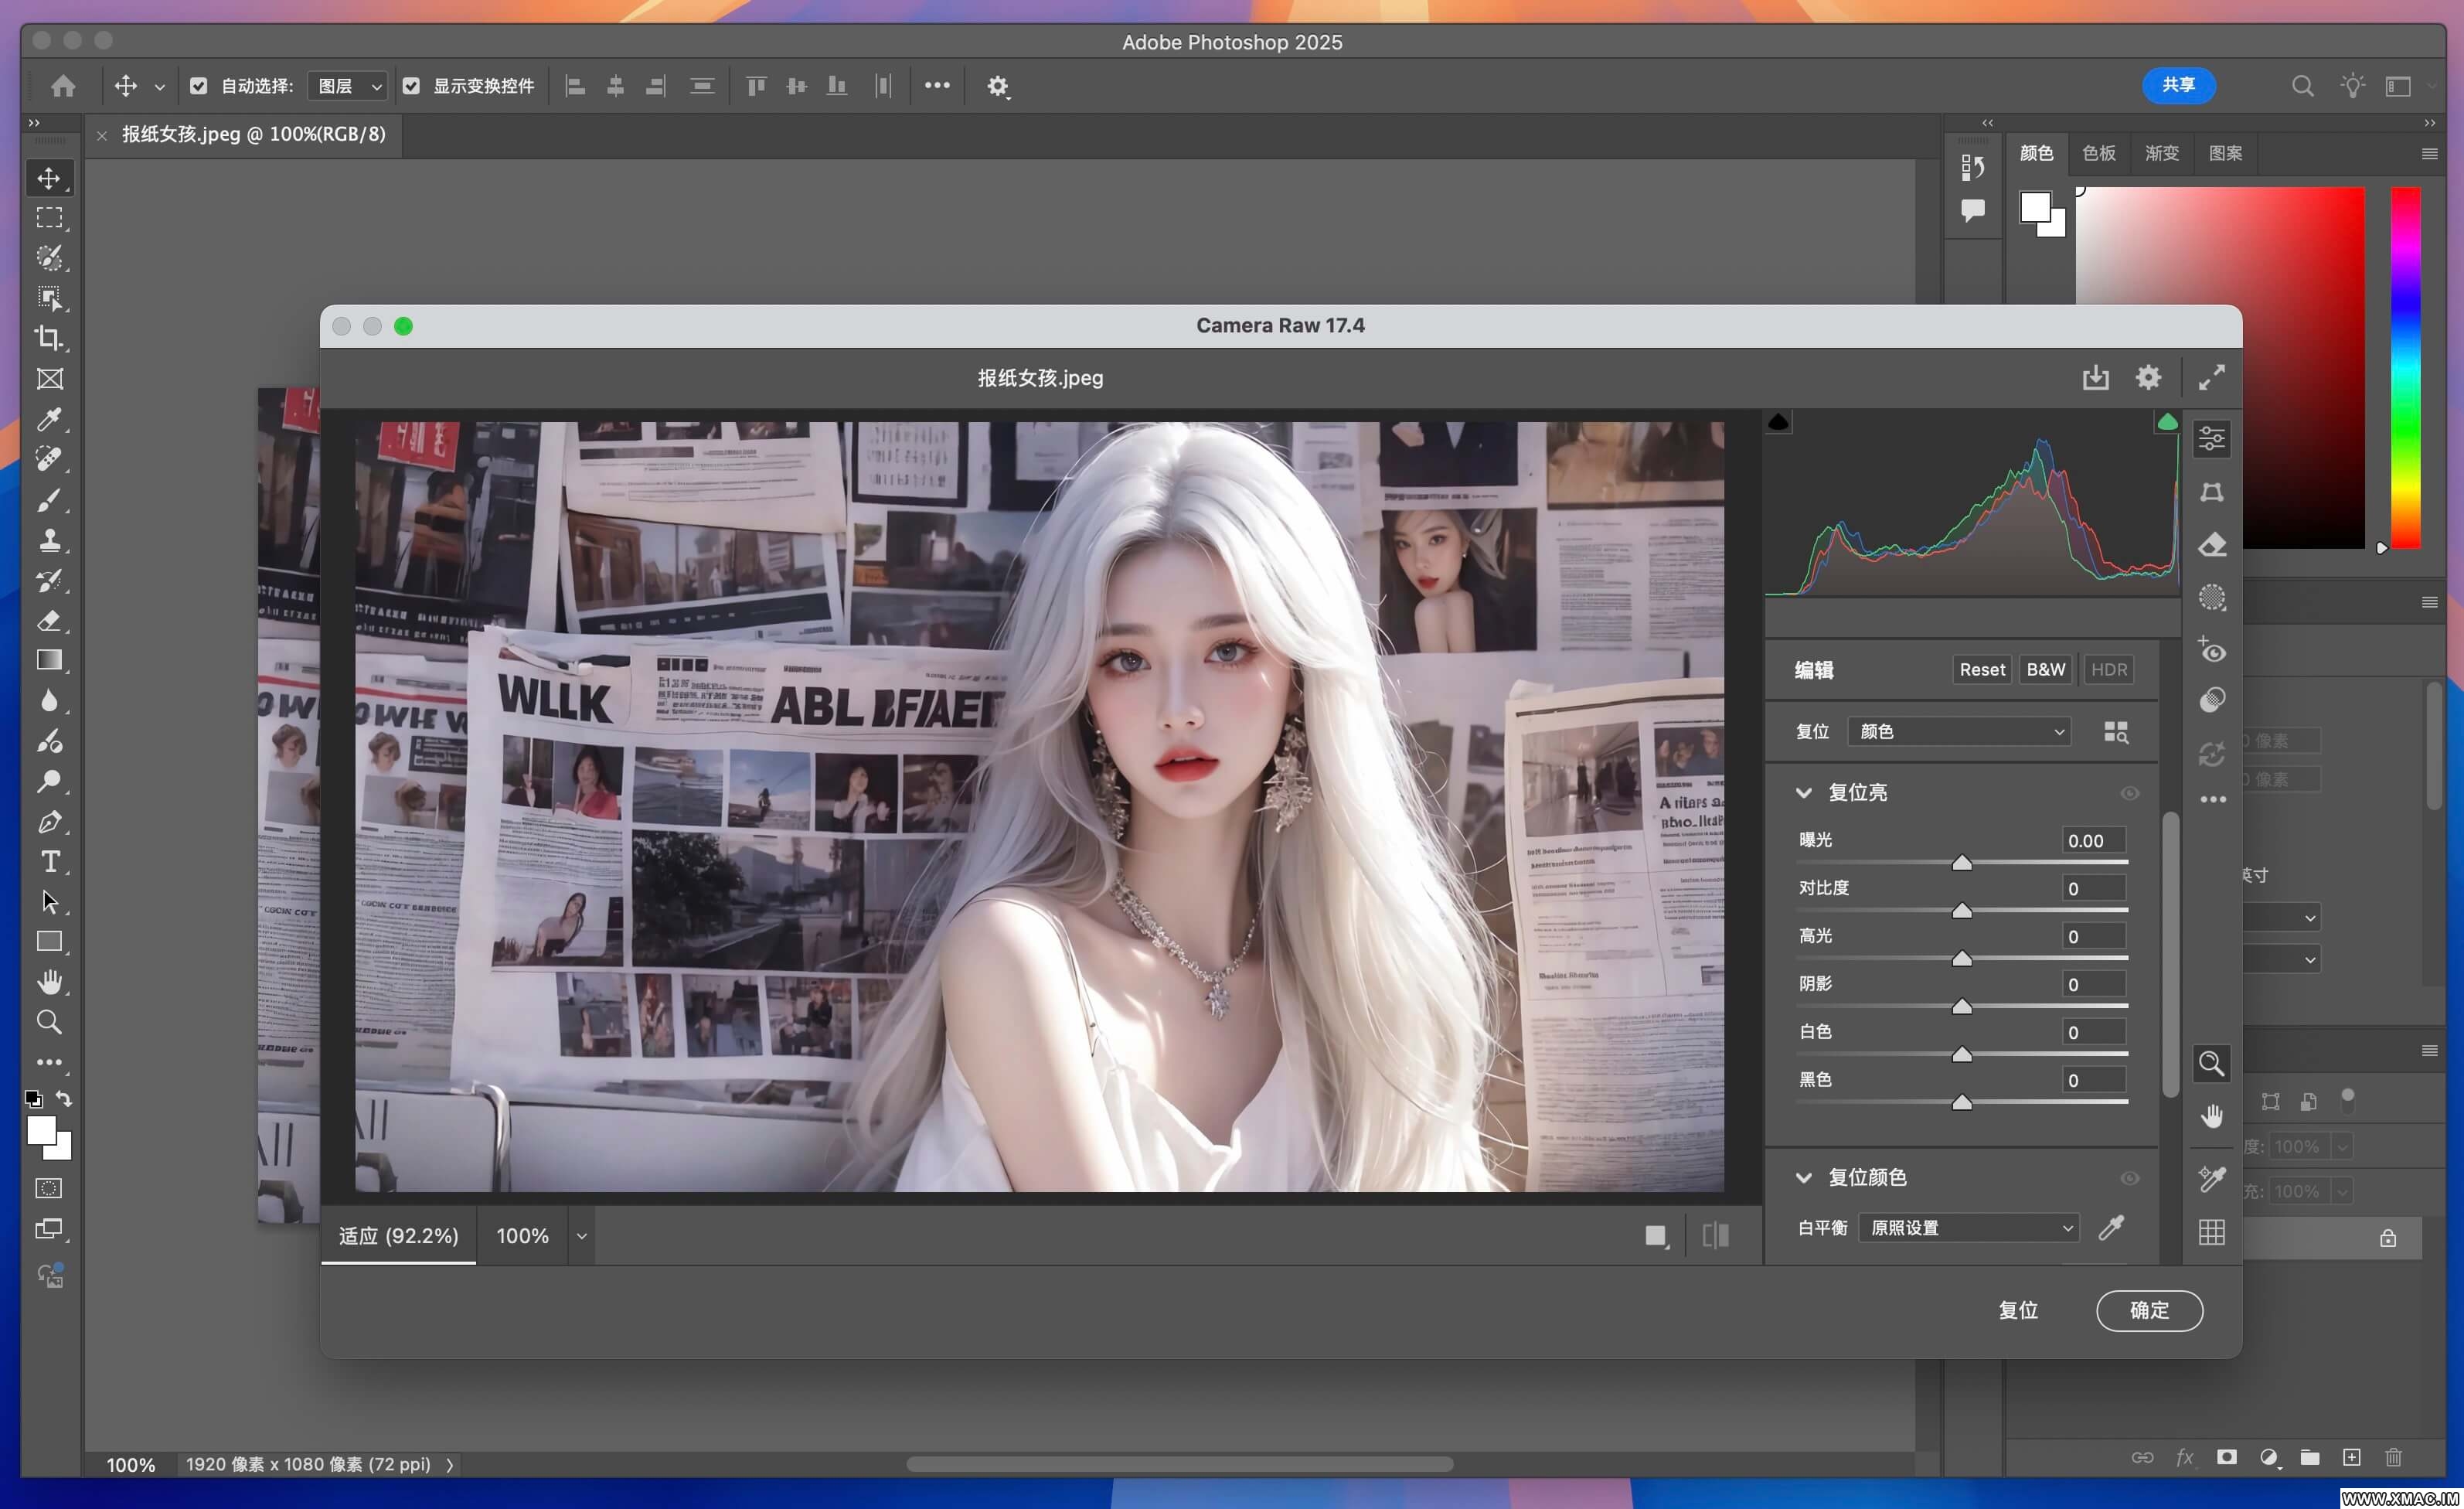Click the hue spectrum strip in Color panel
Screen dimensions: 2464x1509
[2406, 368]
